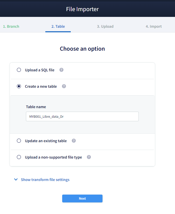Expand Show transform file settings link text
This screenshot has height=214, width=175.
point(45,180)
